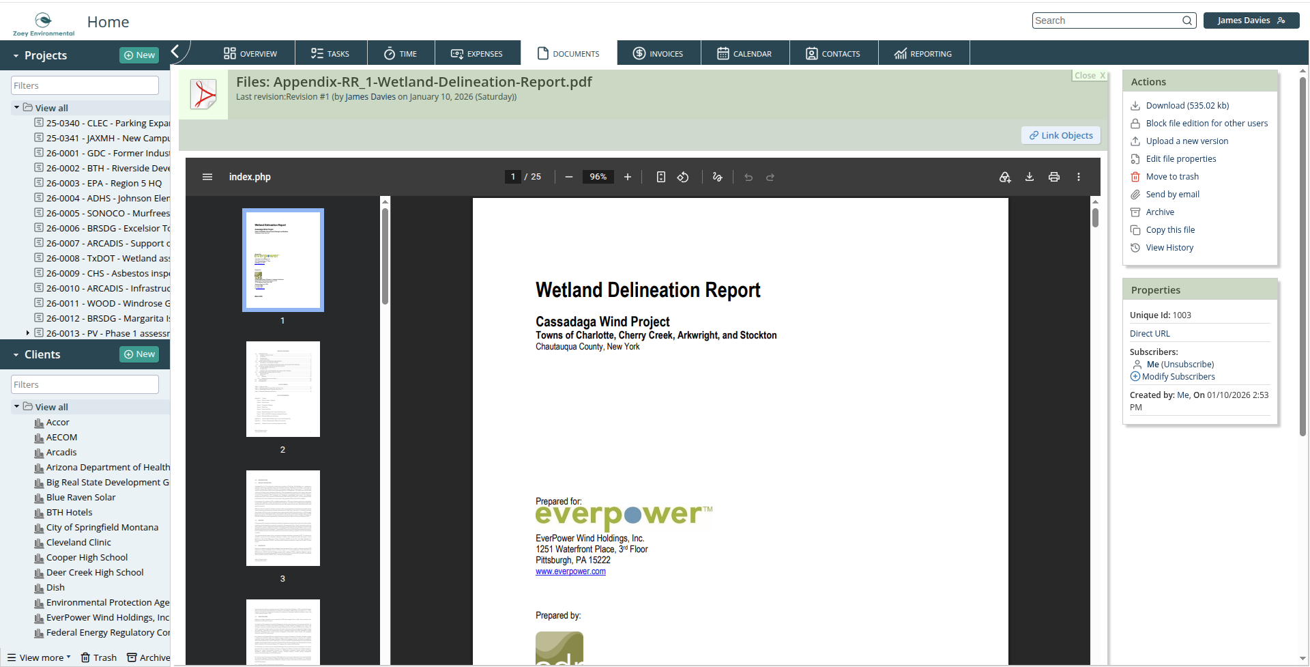Open the Zoey Environmental logo
The height and width of the screenshot is (667, 1310).
click(43, 23)
